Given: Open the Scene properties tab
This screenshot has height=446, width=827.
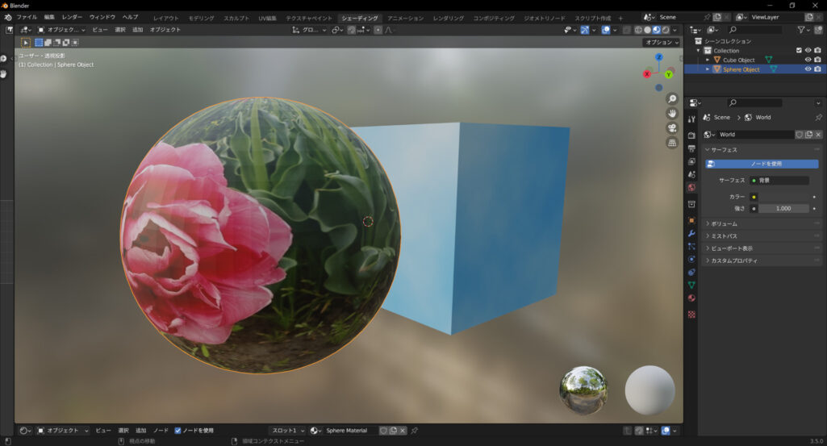Looking at the screenshot, I should (691, 174).
